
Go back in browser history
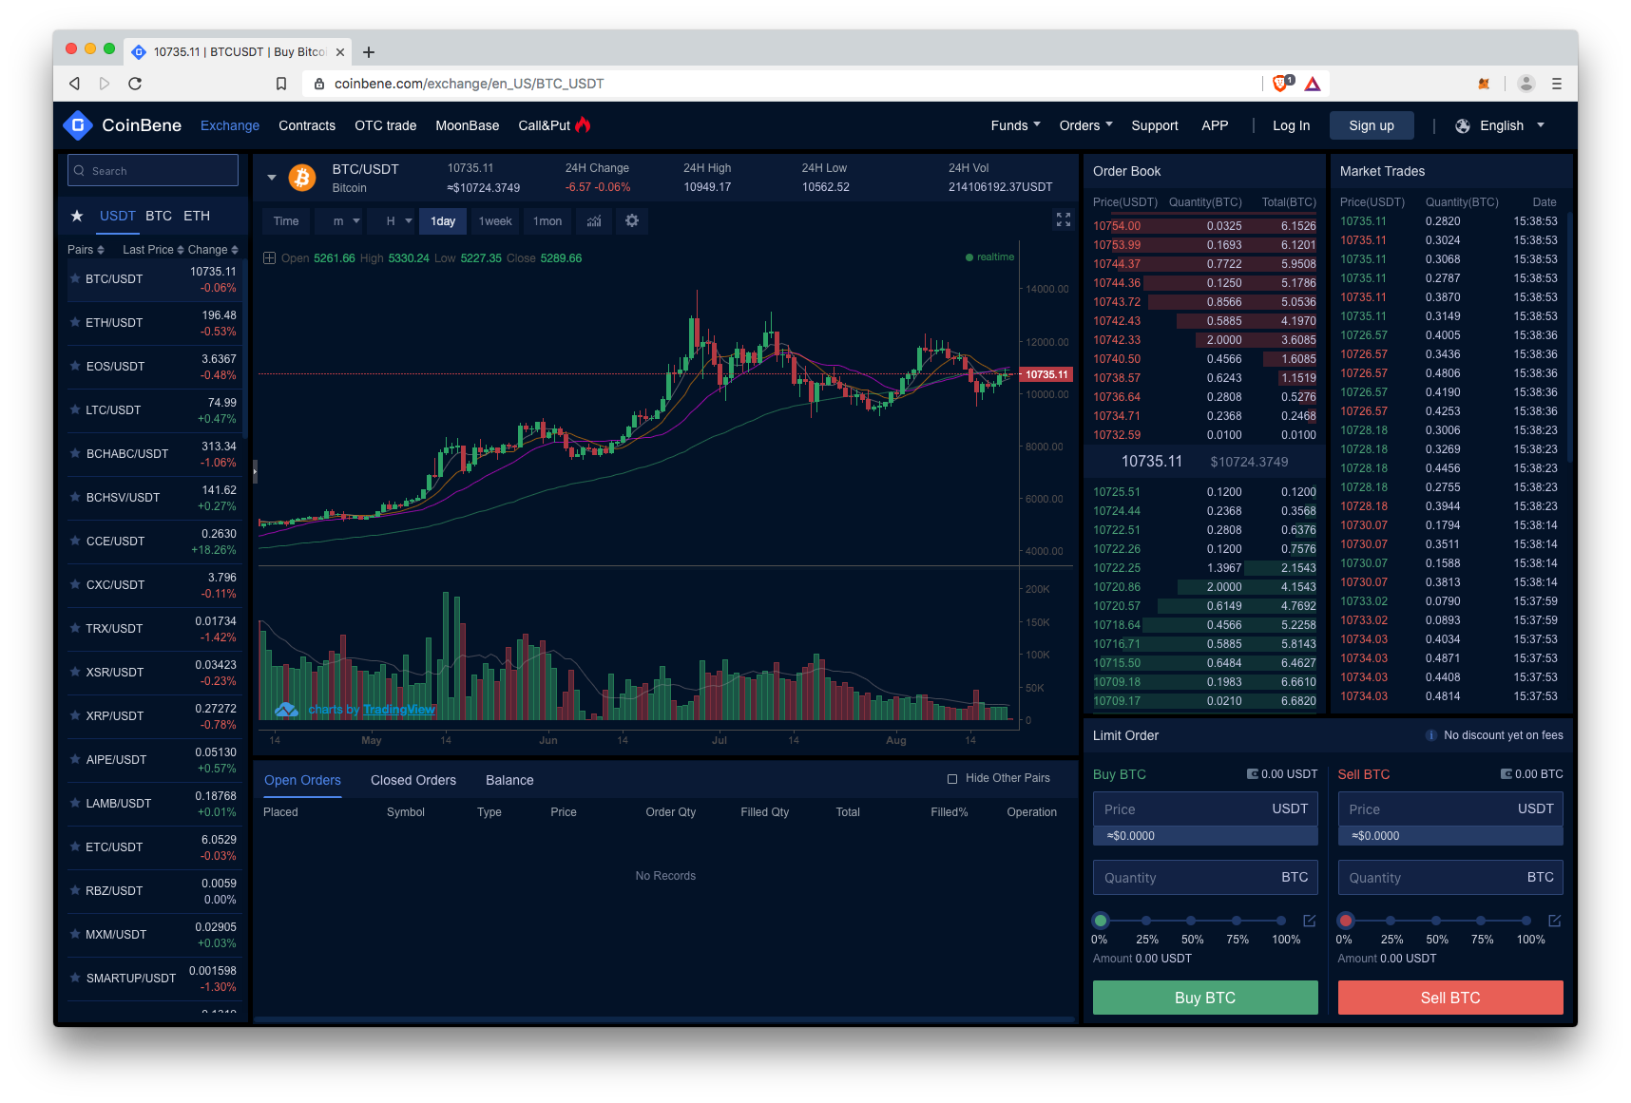pyautogui.click(x=74, y=84)
